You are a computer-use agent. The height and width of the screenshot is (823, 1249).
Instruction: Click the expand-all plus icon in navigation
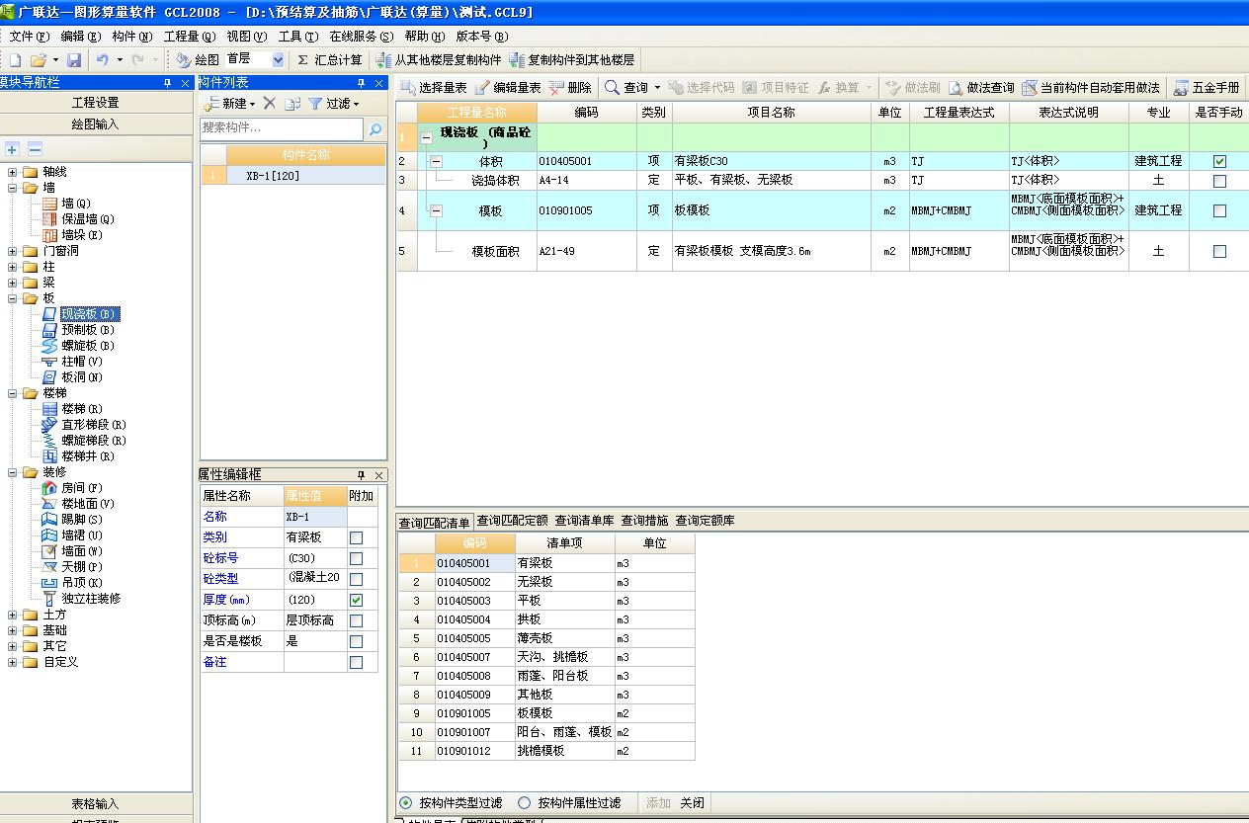(x=12, y=149)
